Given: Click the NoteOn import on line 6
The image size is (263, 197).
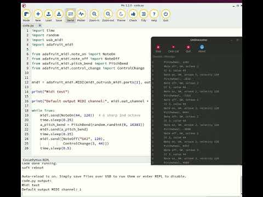Looking at the screenshot, I should point(73,54).
